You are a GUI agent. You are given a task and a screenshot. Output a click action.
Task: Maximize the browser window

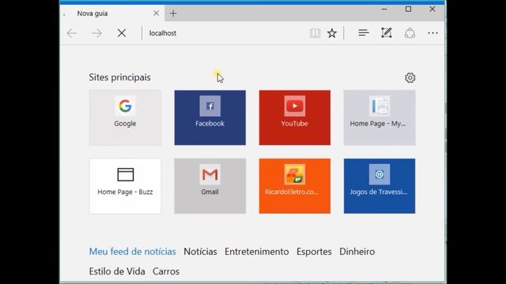[408, 9]
